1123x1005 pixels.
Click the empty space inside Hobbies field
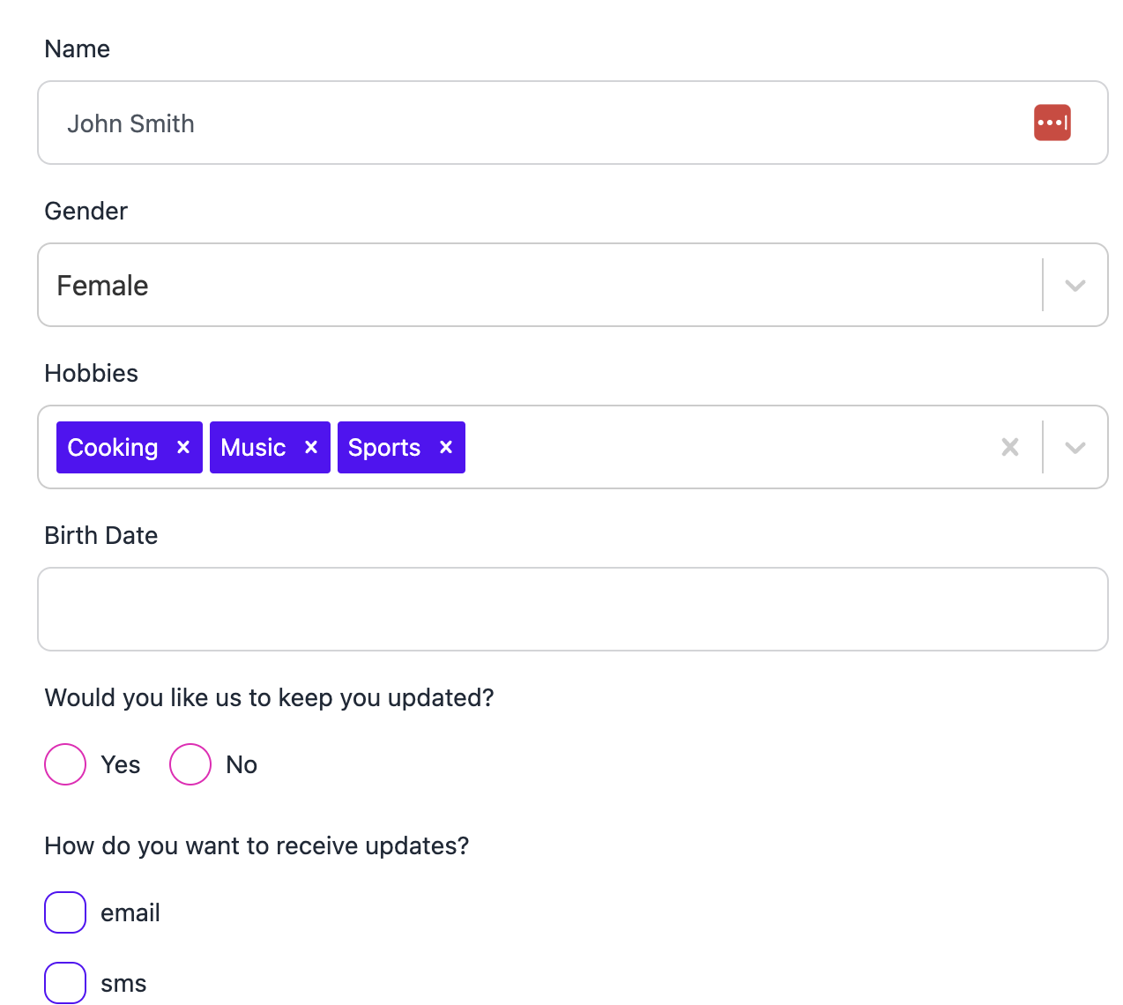pos(723,448)
